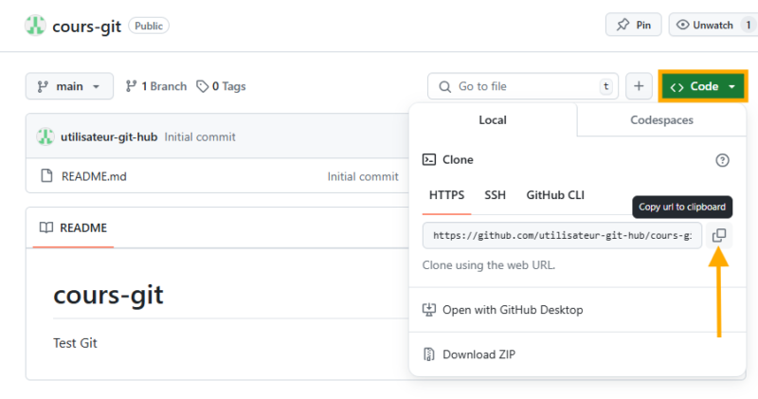Click the HTTPS clone URL text field

point(561,235)
